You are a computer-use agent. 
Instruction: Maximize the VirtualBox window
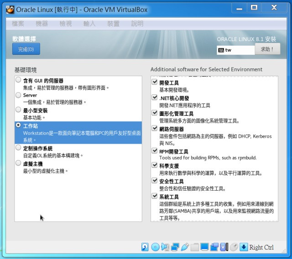coord(254,8)
